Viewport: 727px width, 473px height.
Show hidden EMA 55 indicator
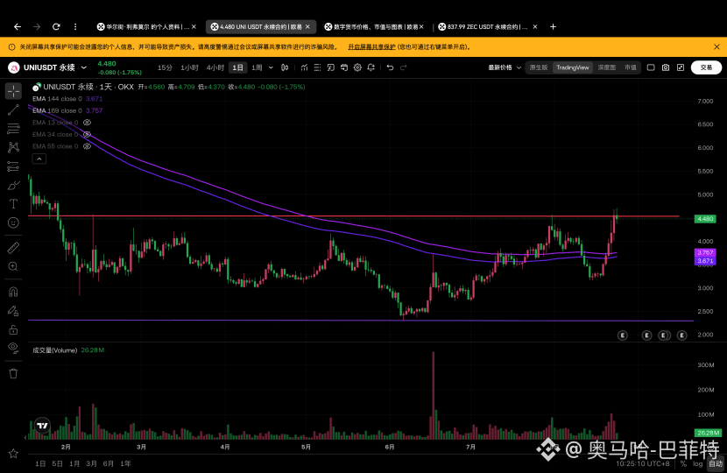coord(87,146)
